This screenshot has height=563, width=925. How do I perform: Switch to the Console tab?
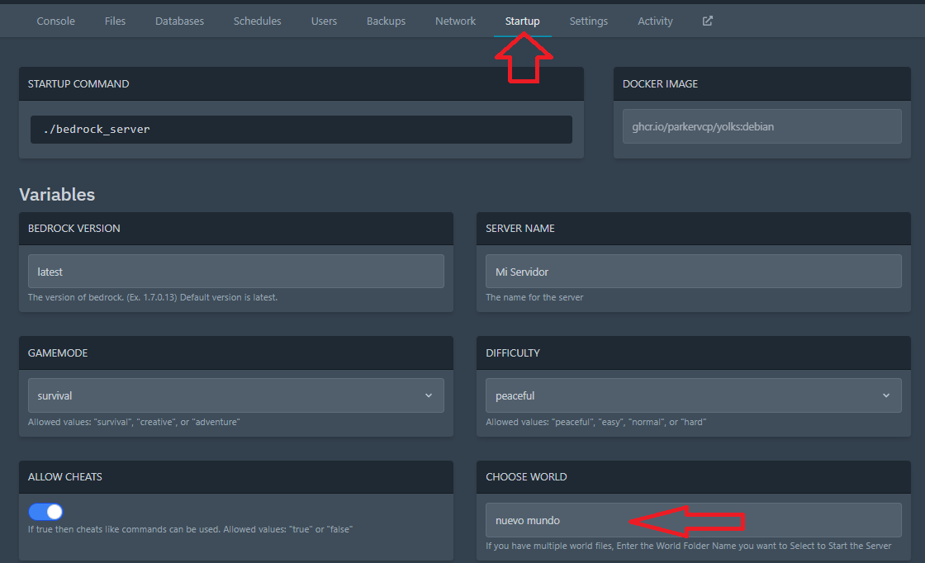pyautogui.click(x=56, y=21)
